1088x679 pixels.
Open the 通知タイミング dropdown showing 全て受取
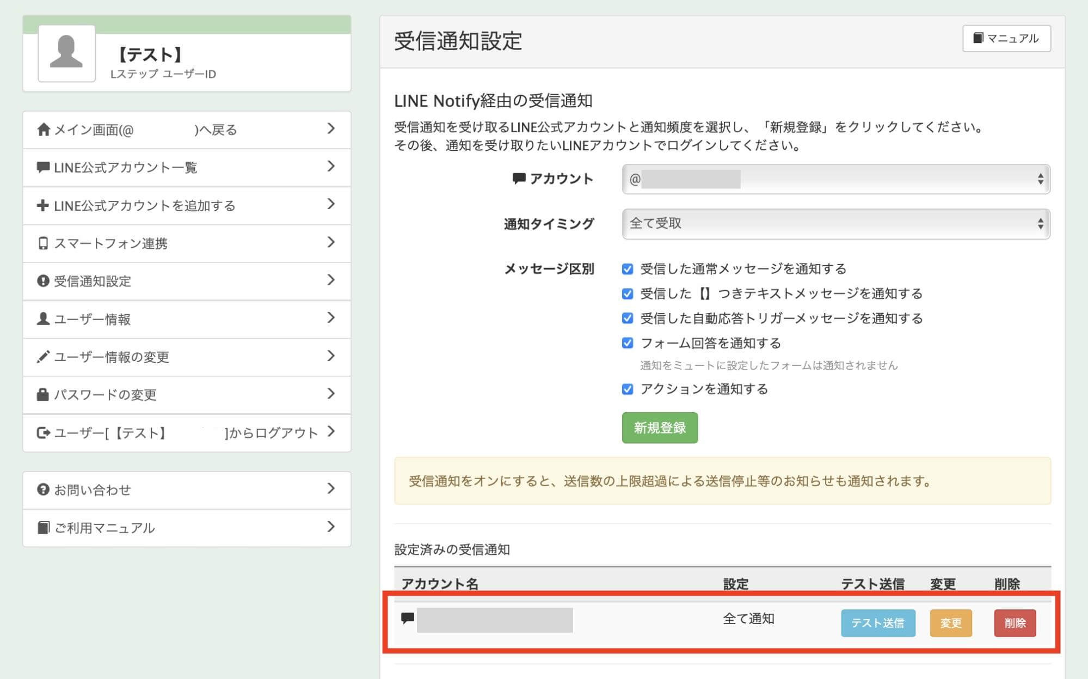pyautogui.click(x=836, y=224)
